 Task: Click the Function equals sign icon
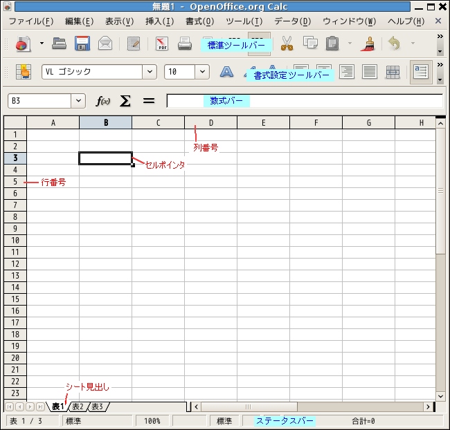pos(149,101)
